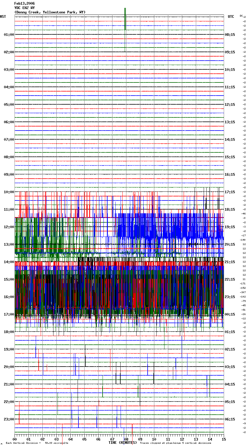The image size is (247, 447).
Task: Click the 'UTC' time zone label
Action: [x=231, y=17]
